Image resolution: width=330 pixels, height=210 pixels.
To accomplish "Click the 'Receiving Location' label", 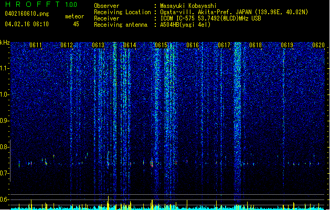I will (x=122, y=12).
